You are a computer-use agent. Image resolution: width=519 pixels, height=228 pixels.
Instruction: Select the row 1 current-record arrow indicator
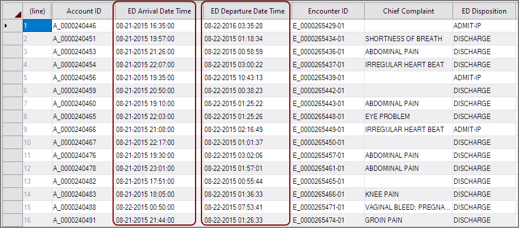pos(6,25)
